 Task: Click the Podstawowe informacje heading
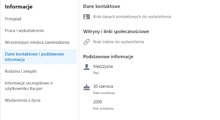tap(108, 57)
